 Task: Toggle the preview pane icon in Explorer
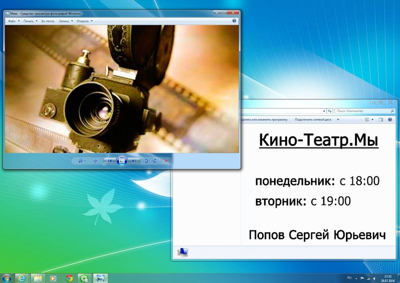[381, 119]
